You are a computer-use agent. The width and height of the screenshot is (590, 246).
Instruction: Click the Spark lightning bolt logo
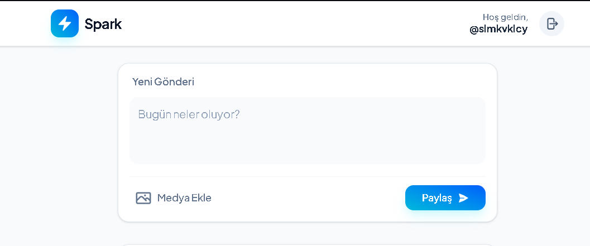(x=65, y=23)
